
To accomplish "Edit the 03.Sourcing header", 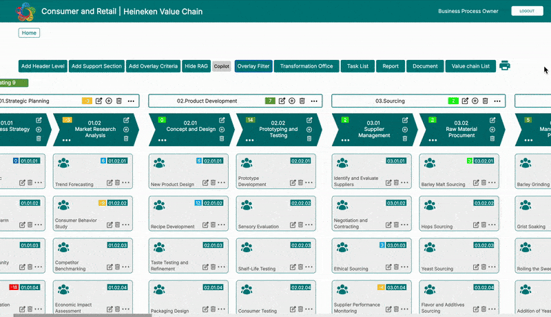I will pyautogui.click(x=465, y=101).
